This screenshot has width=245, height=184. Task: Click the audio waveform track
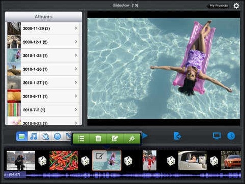[x=122, y=175]
